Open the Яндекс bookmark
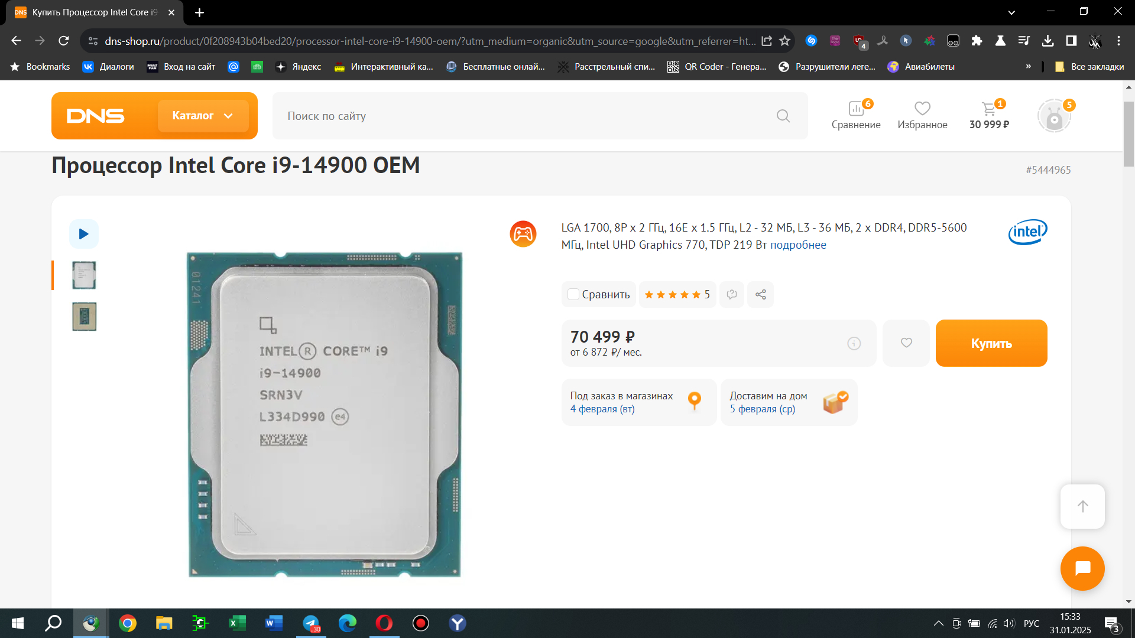The width and height of the screenshot is (1135, 638). tap(299, 67)
